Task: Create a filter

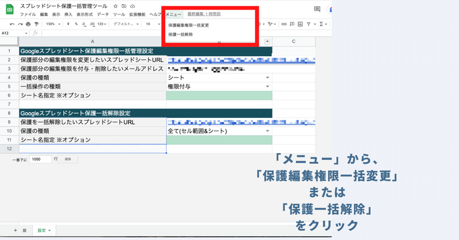Action: click(x=309, y=24)
